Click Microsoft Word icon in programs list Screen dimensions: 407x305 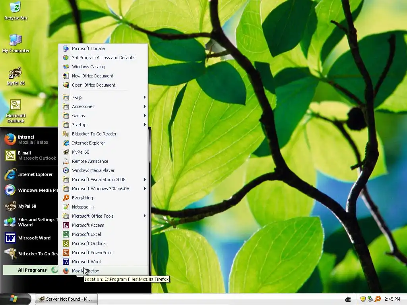(66, 262)
